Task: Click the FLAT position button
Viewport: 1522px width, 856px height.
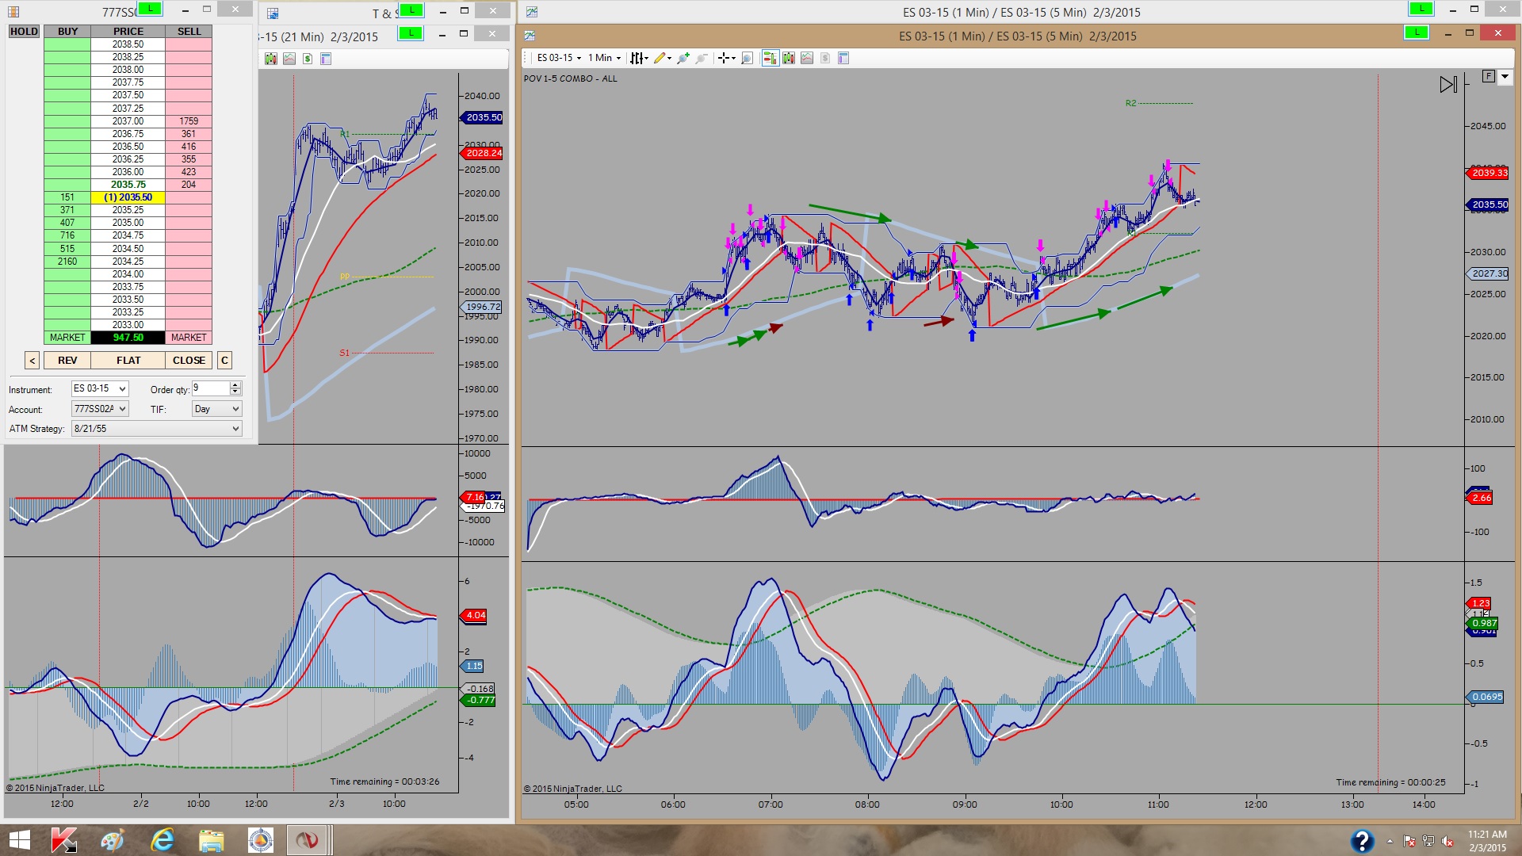Action: point(128,361)
